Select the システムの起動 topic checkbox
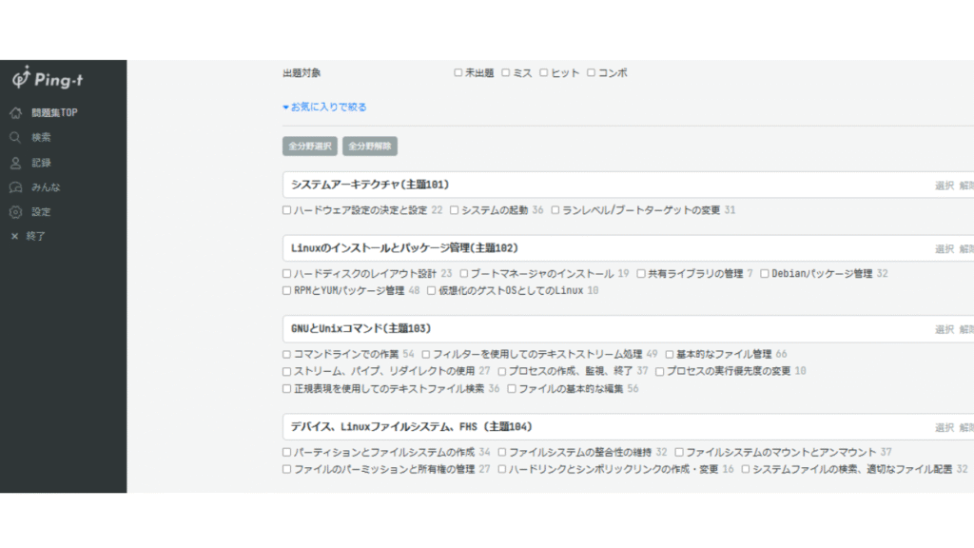The height and width of the screenshot is (548, 974). tap(455, 210)
